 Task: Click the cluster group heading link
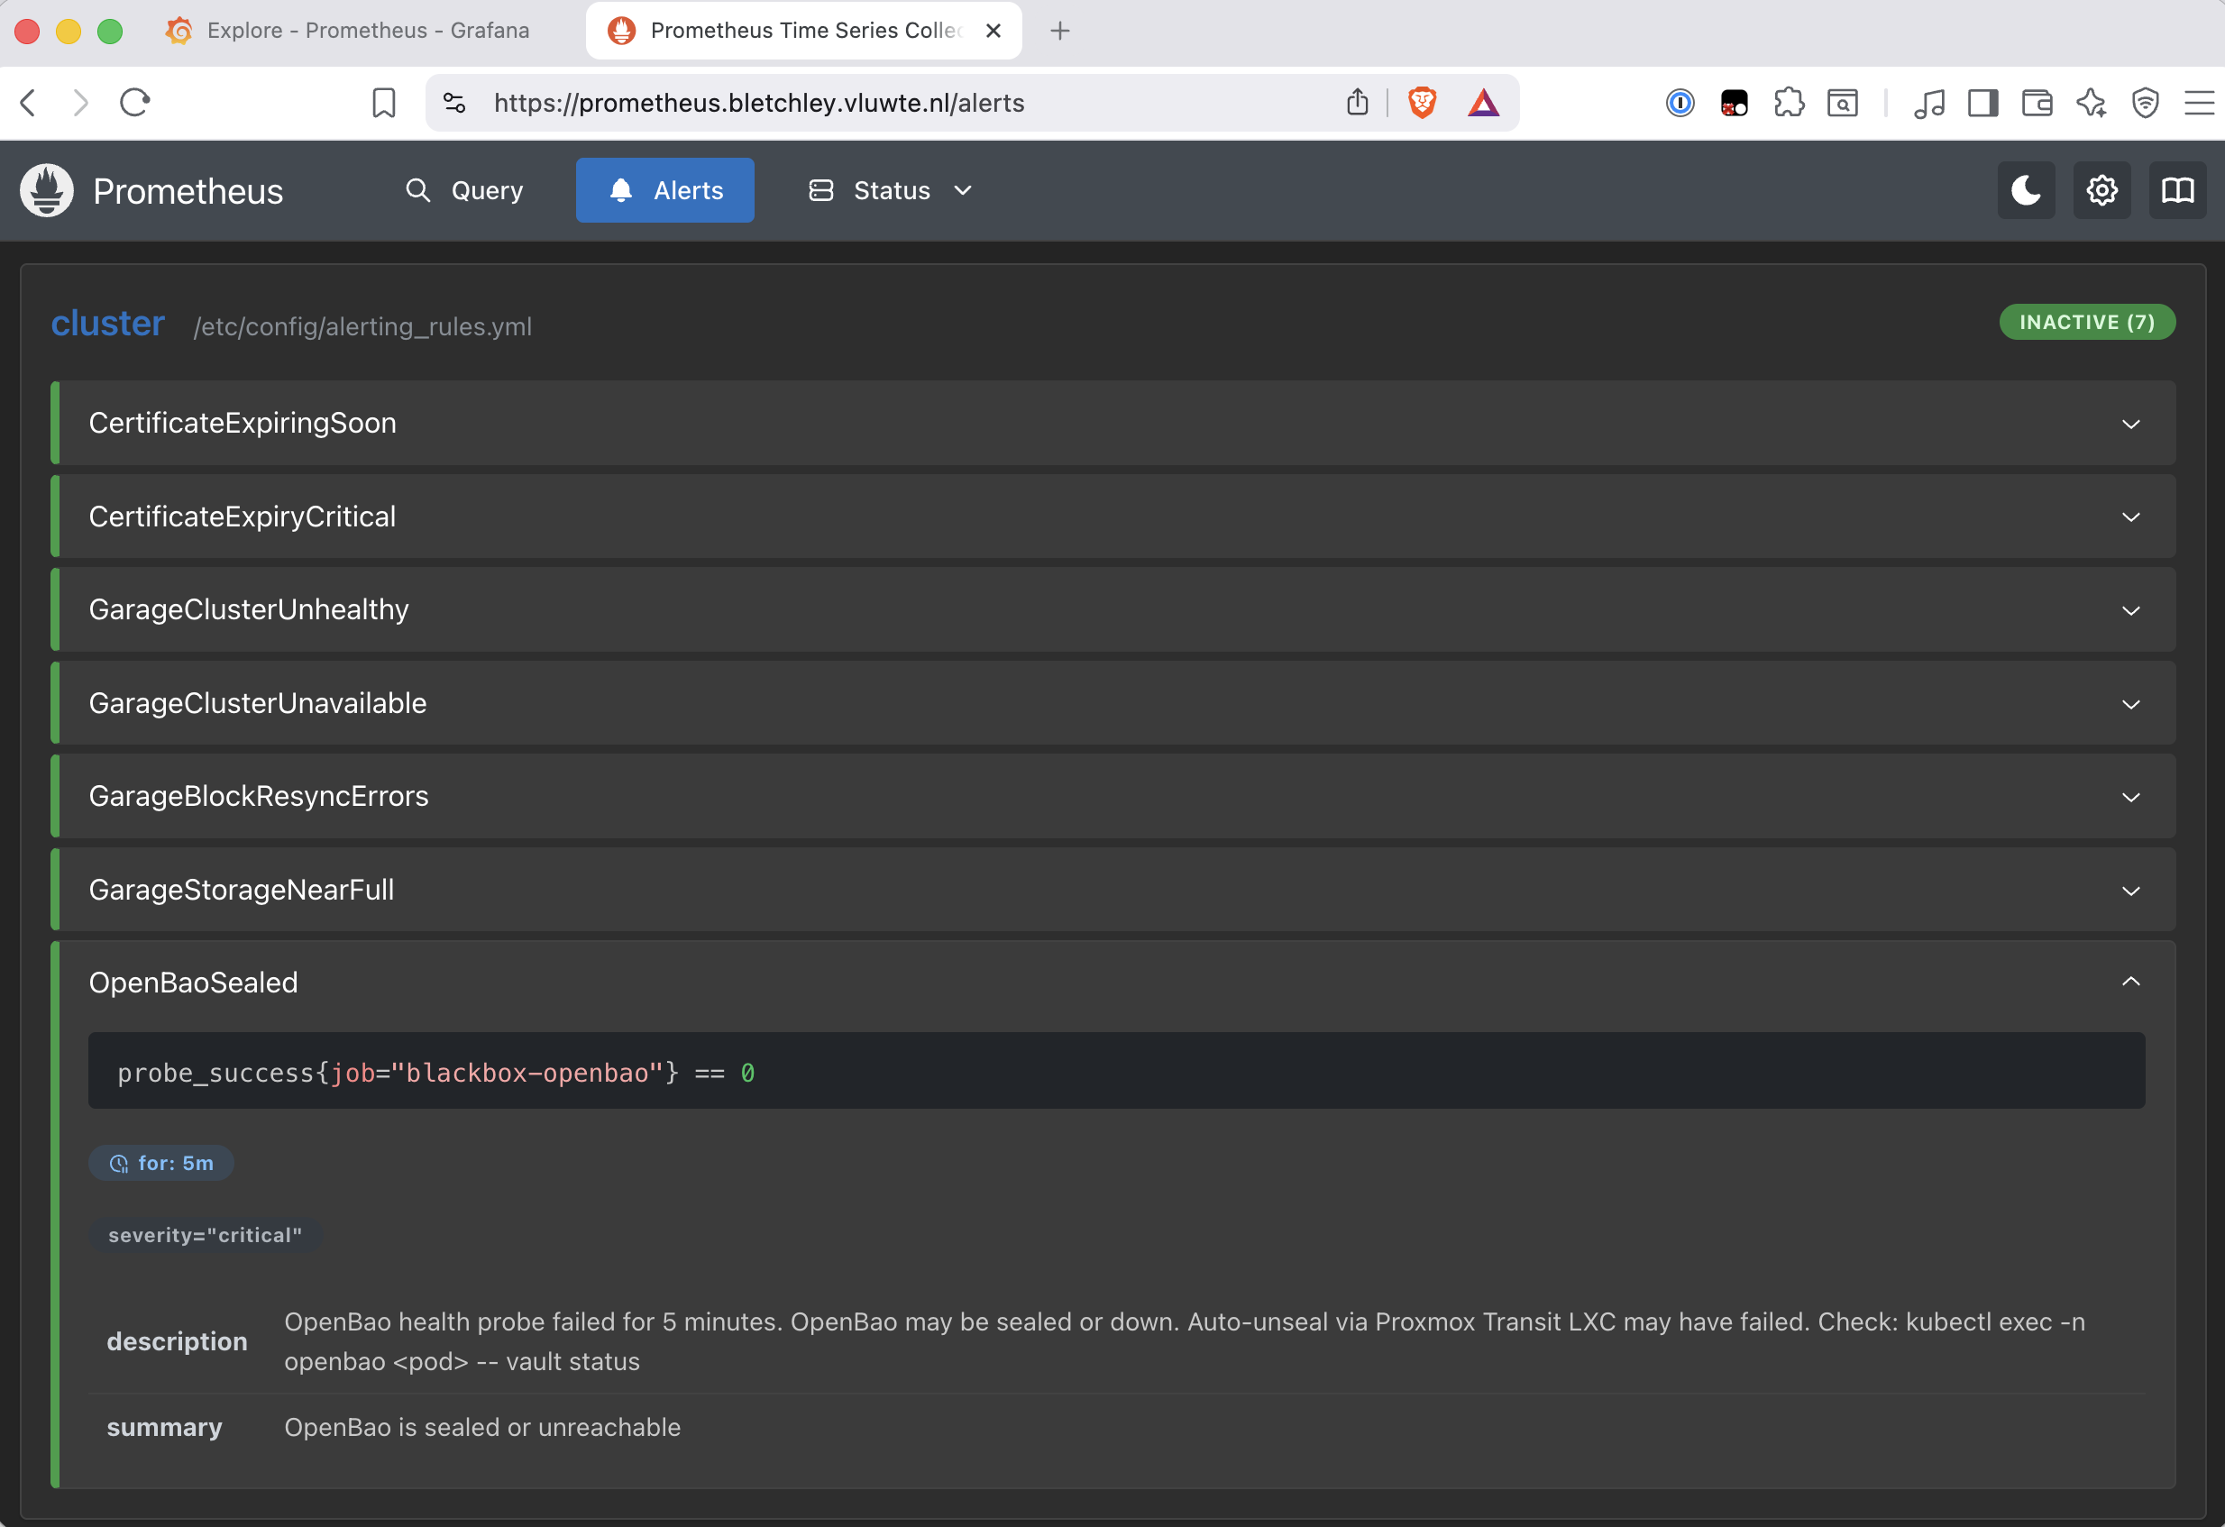[108, 324]
